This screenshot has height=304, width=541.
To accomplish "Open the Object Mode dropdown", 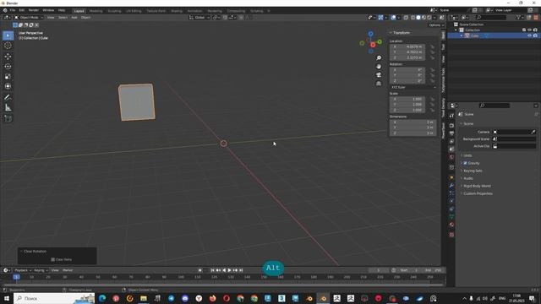I will point(29,17).
